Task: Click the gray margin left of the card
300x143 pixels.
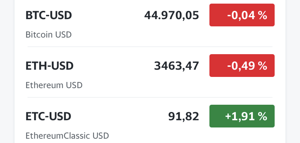Action: pos(7,71)
